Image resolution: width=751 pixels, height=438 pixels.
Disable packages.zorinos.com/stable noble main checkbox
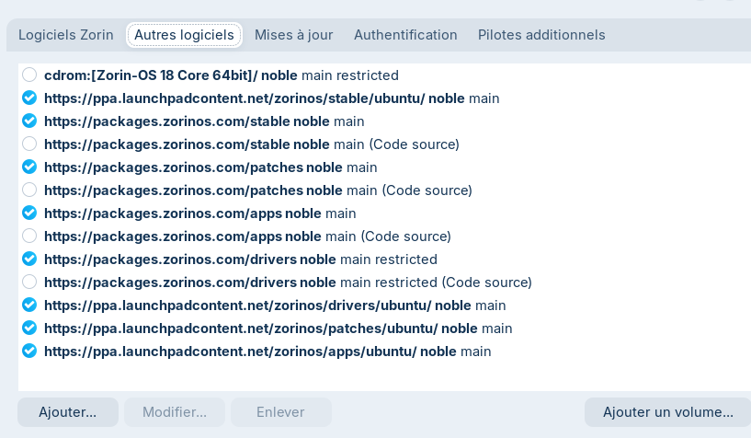[29, 121]
